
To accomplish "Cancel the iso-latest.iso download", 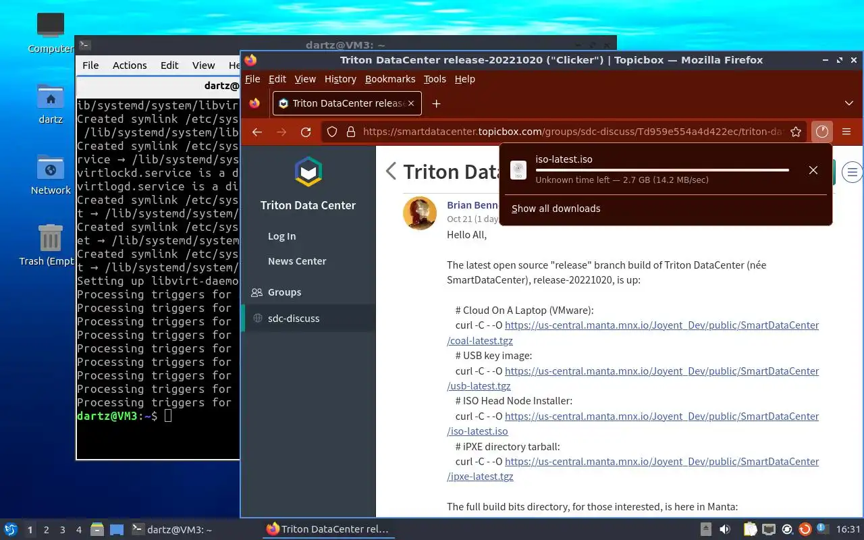I will point(813,170).
